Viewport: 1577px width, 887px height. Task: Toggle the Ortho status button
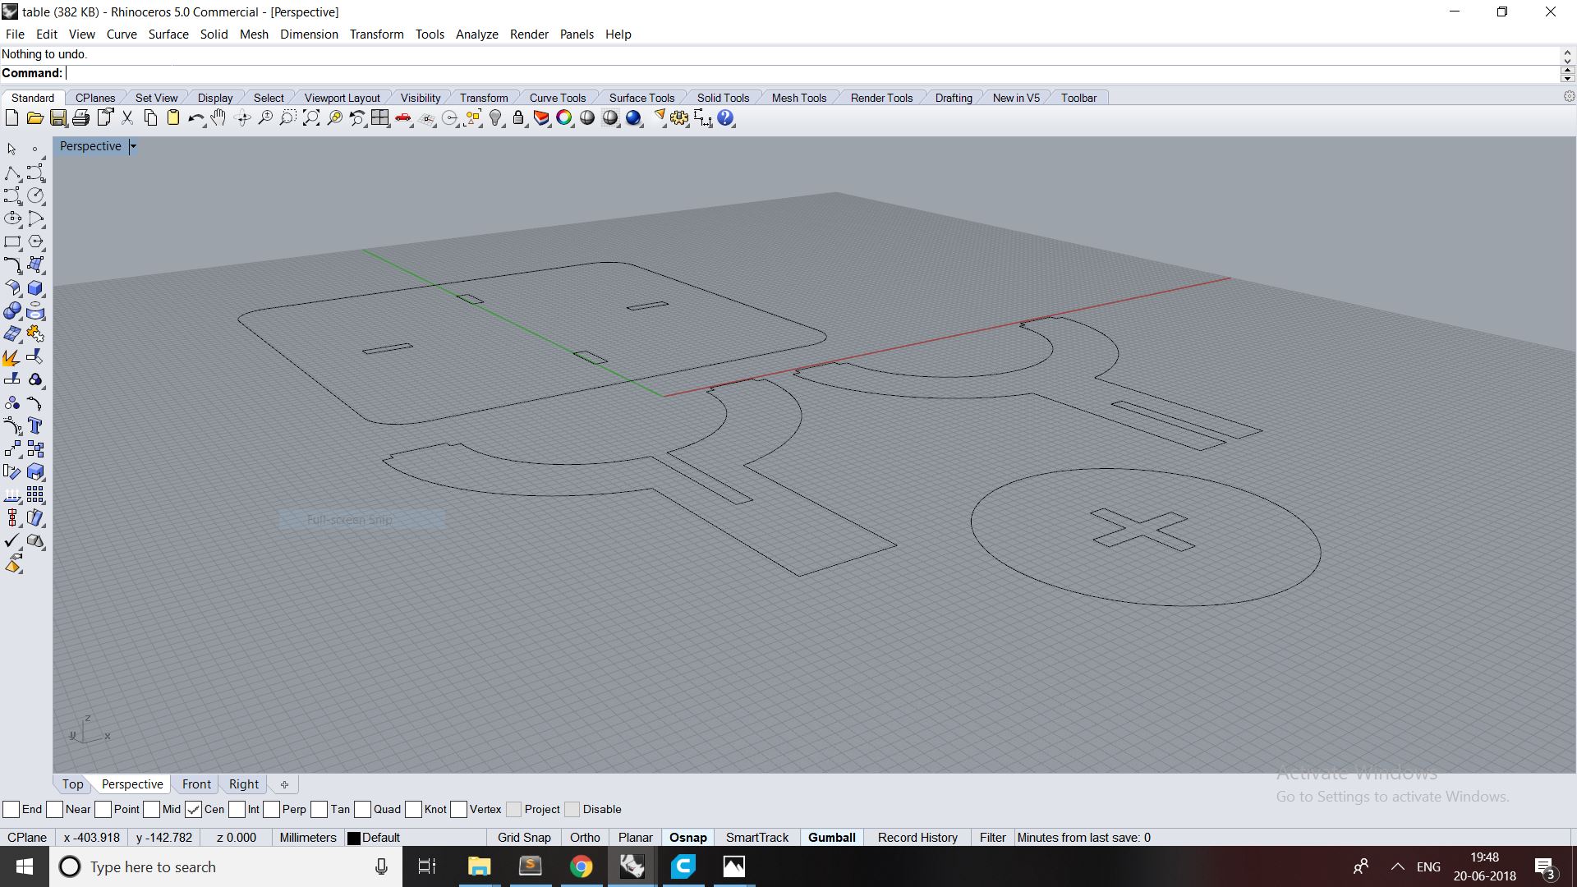point(585,838)
